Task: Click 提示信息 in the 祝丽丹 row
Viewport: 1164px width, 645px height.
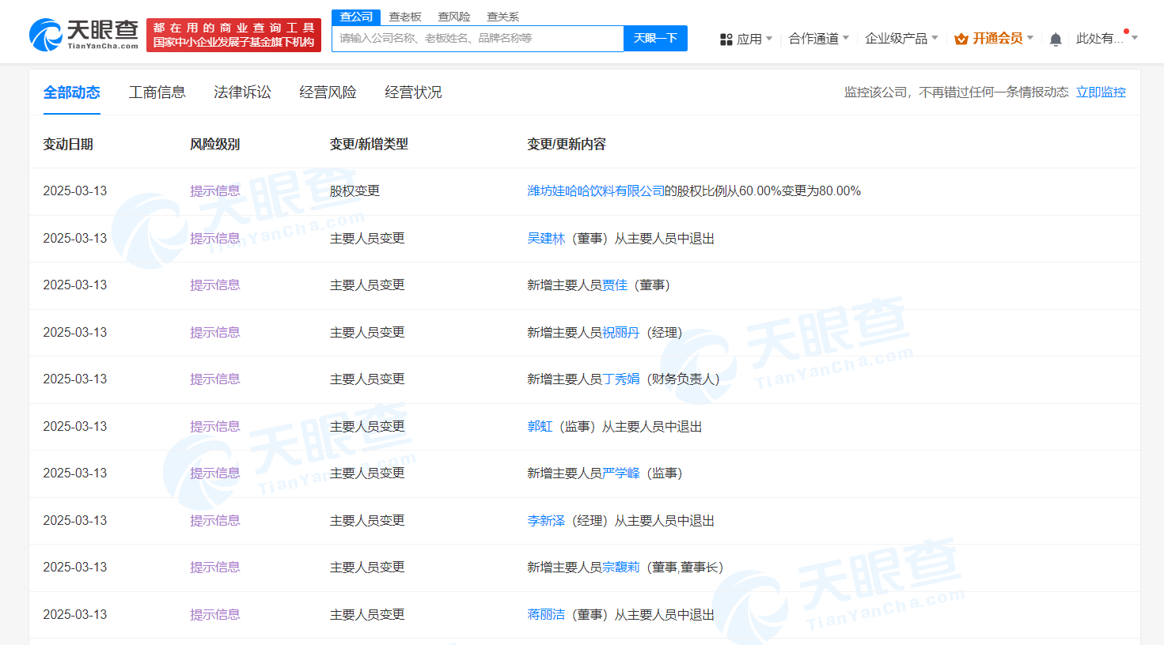Action: [215, 333]
